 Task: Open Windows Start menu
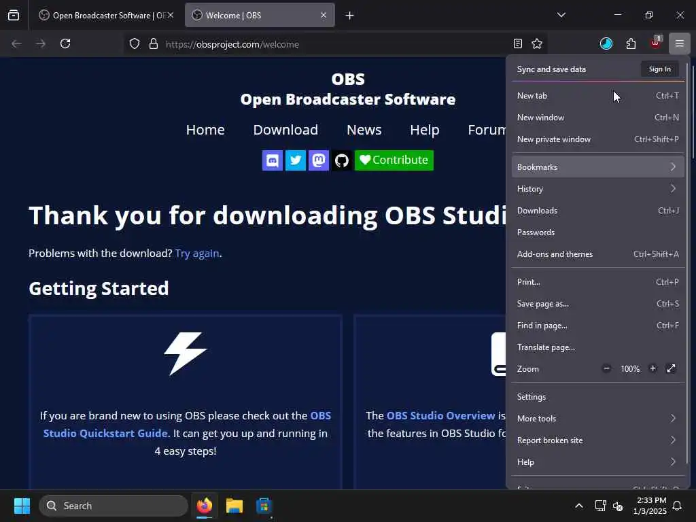(22, 506)
